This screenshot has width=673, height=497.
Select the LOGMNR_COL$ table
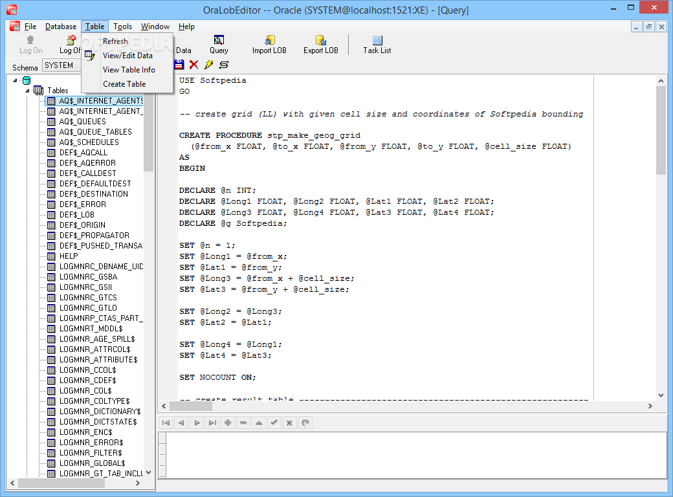pos(85,391)
